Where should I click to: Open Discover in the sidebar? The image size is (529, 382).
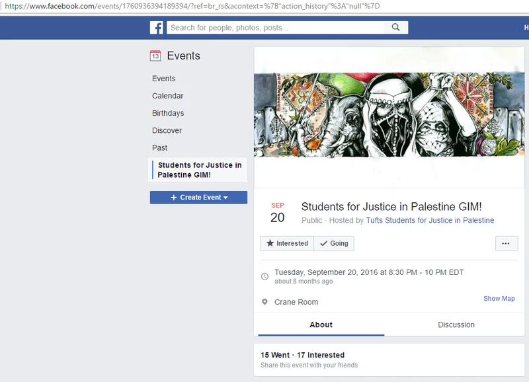pos(167,130)
